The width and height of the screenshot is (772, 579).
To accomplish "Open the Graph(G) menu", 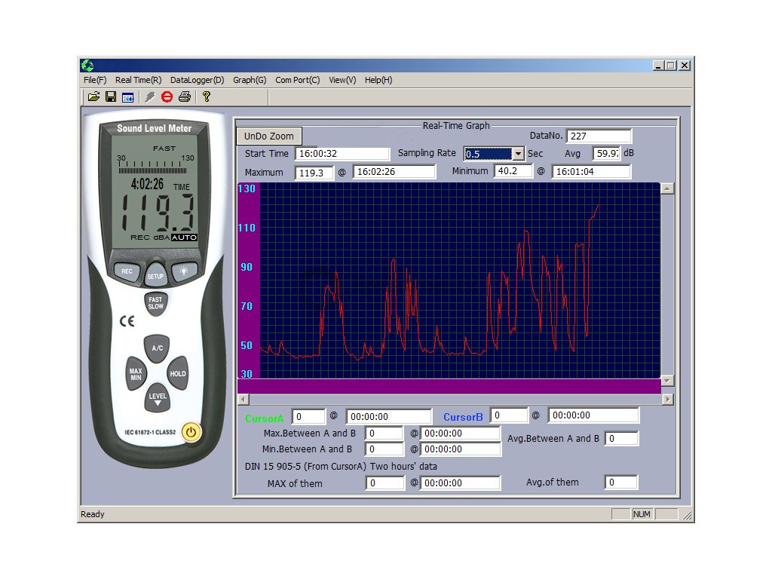I will pos(250,80).
